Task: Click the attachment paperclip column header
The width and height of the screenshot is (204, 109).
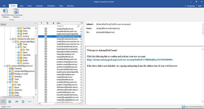Action: point(53,23)
